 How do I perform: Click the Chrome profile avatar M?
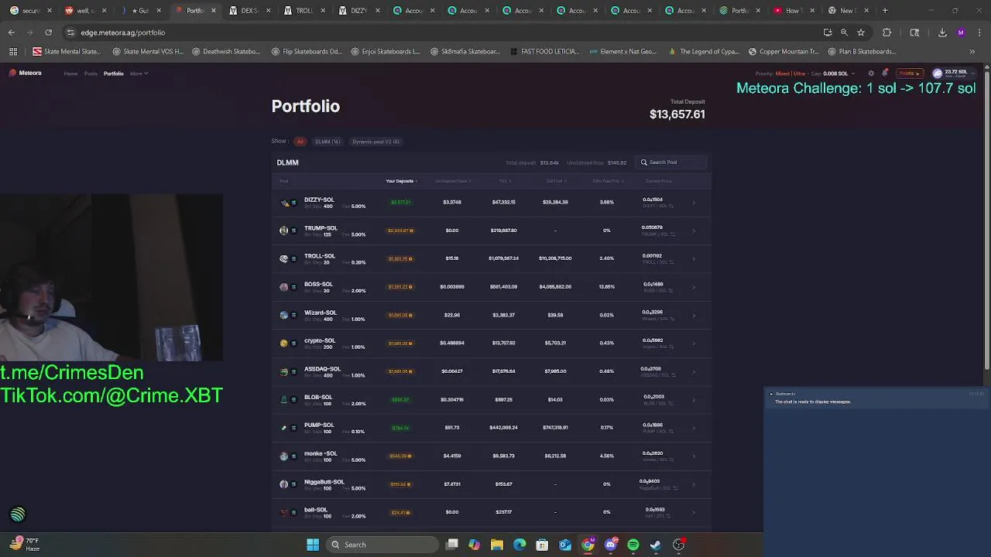961,32
